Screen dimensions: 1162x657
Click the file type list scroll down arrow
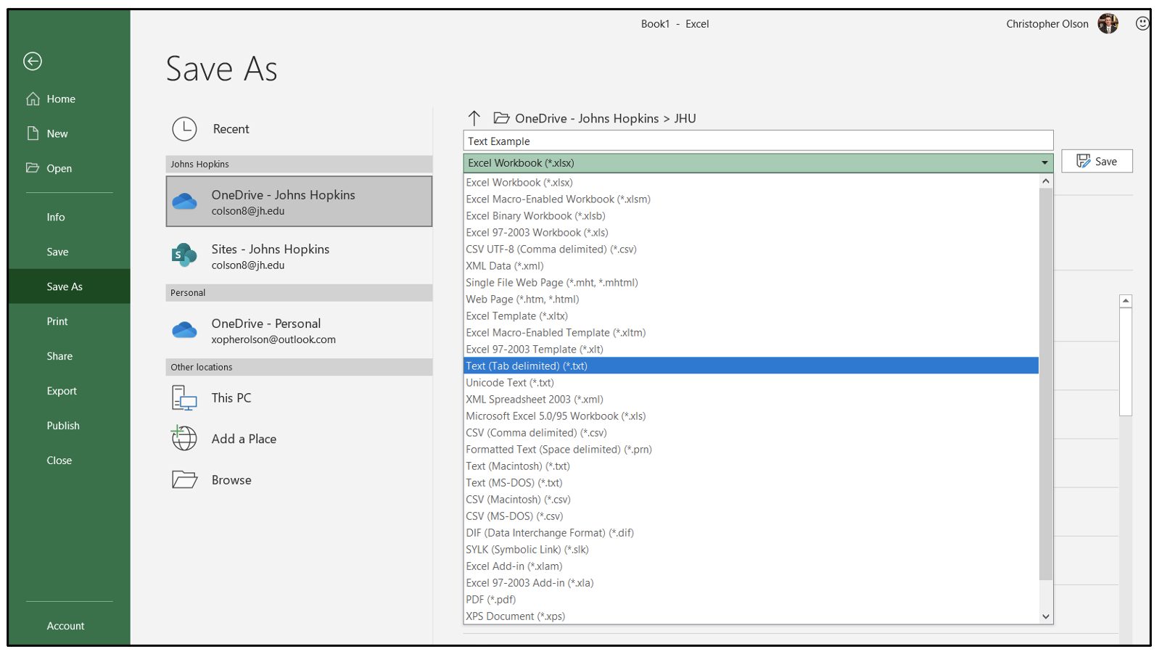click(x=1045, y=616)
